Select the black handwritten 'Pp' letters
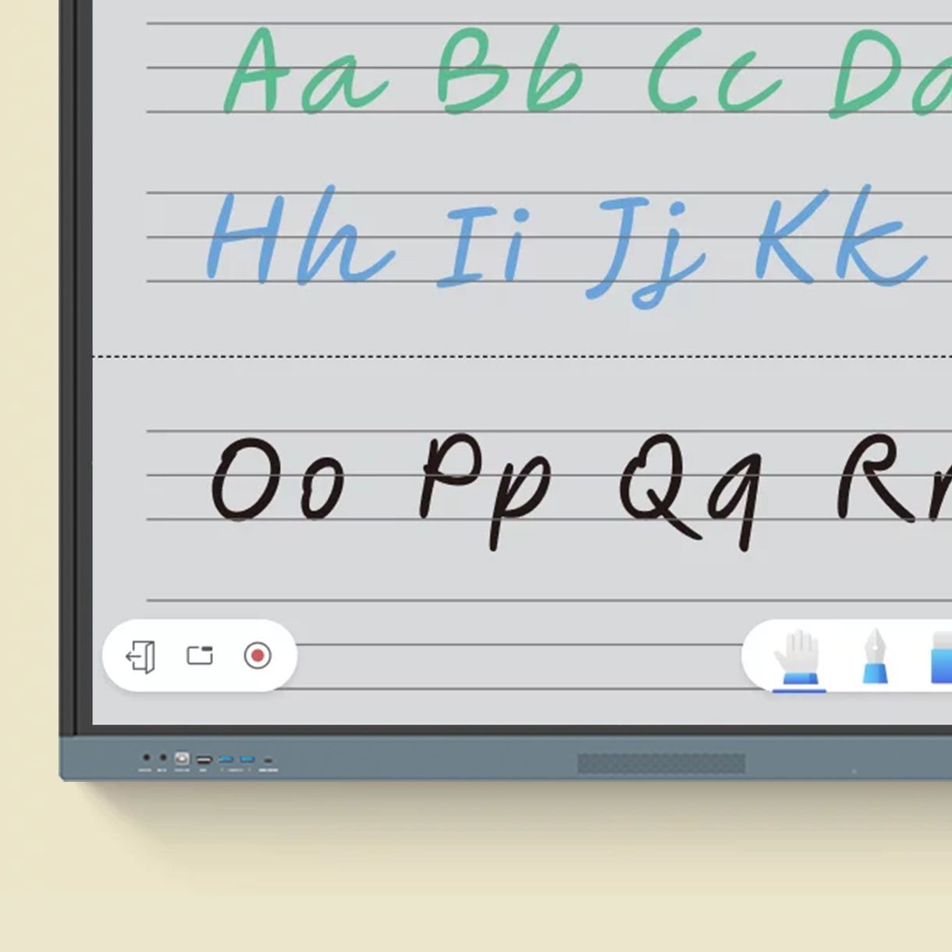The image size is (952, 952). tap(484, 485)
